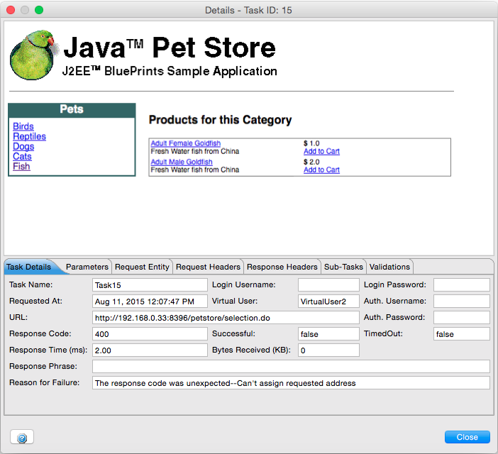498x454 pixels.
Task: Click the Auth. Username field
Action: coord(462,301)
